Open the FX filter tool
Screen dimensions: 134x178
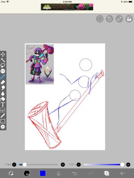tap(3, 71)
